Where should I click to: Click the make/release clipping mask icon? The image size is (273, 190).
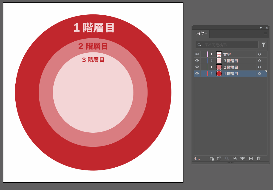(235, 158)
